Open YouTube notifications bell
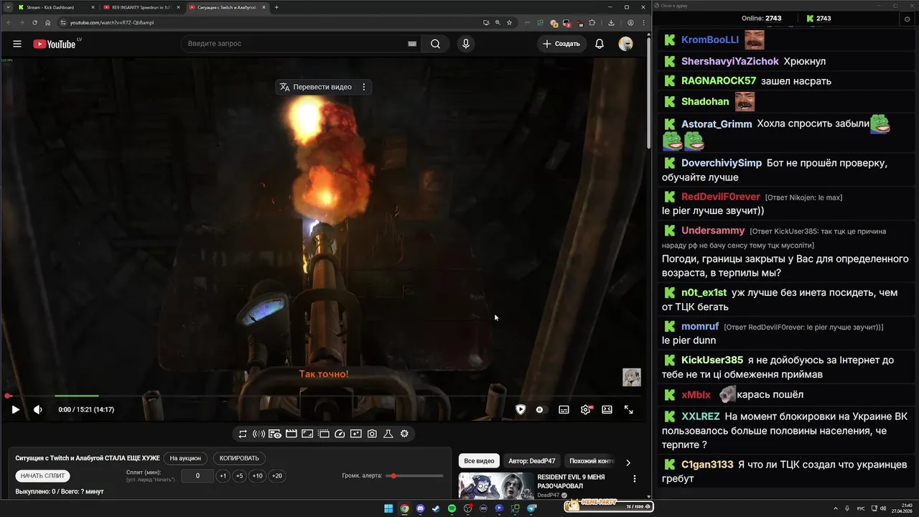This screenshot has height=517, width=919. [x=600, y=44]
